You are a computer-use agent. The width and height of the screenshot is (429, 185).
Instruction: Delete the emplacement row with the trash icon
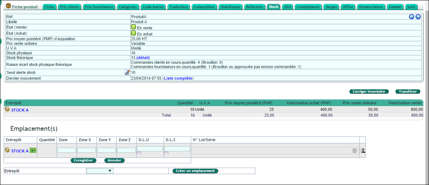point(363,151)
